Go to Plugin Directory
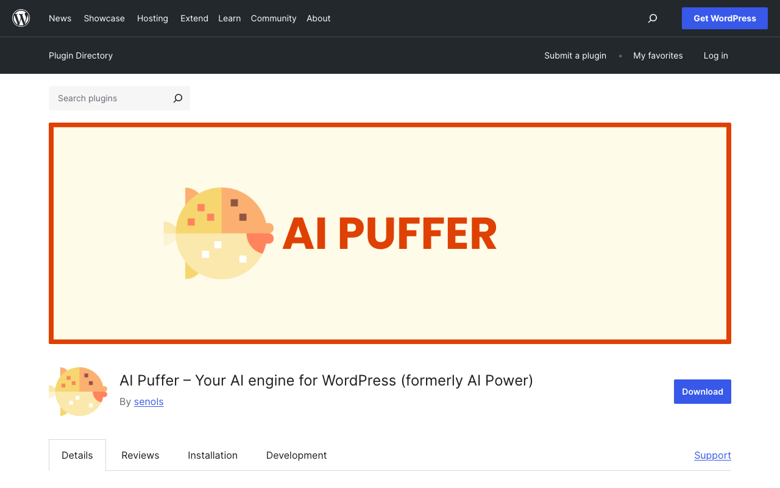This screenshot has width=780, height=488. point(80,56)
